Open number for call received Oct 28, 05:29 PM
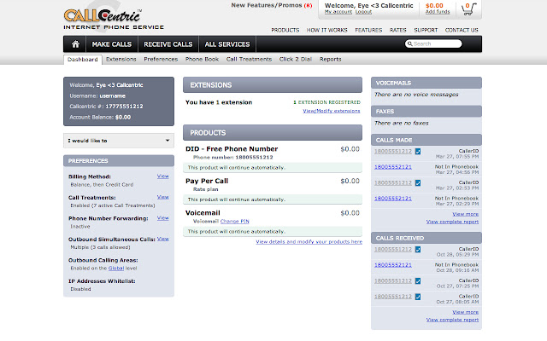Image resolution: width=547 pixels, height=341 pixels. (x=393, y=250)
